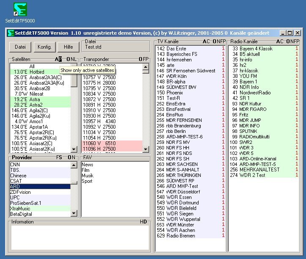The image size is (306, 259).
Task: Select TV channel 258 ARD-MHP-TEST-6
Action: pos(191,137)
